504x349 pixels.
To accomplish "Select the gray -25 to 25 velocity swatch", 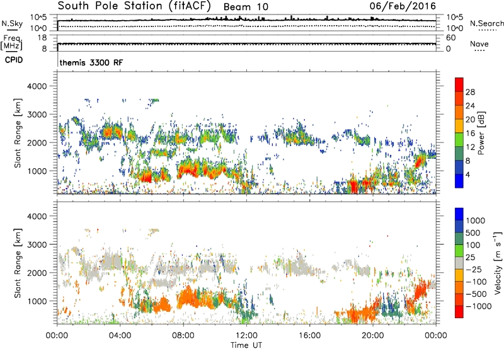I will 459,263.
